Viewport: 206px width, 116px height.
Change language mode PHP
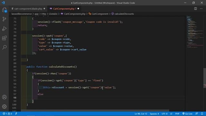click(x=177, y=114)
